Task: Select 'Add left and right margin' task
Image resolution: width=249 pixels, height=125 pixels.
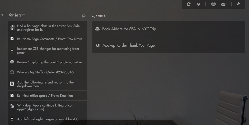Action: click(47, 119)
